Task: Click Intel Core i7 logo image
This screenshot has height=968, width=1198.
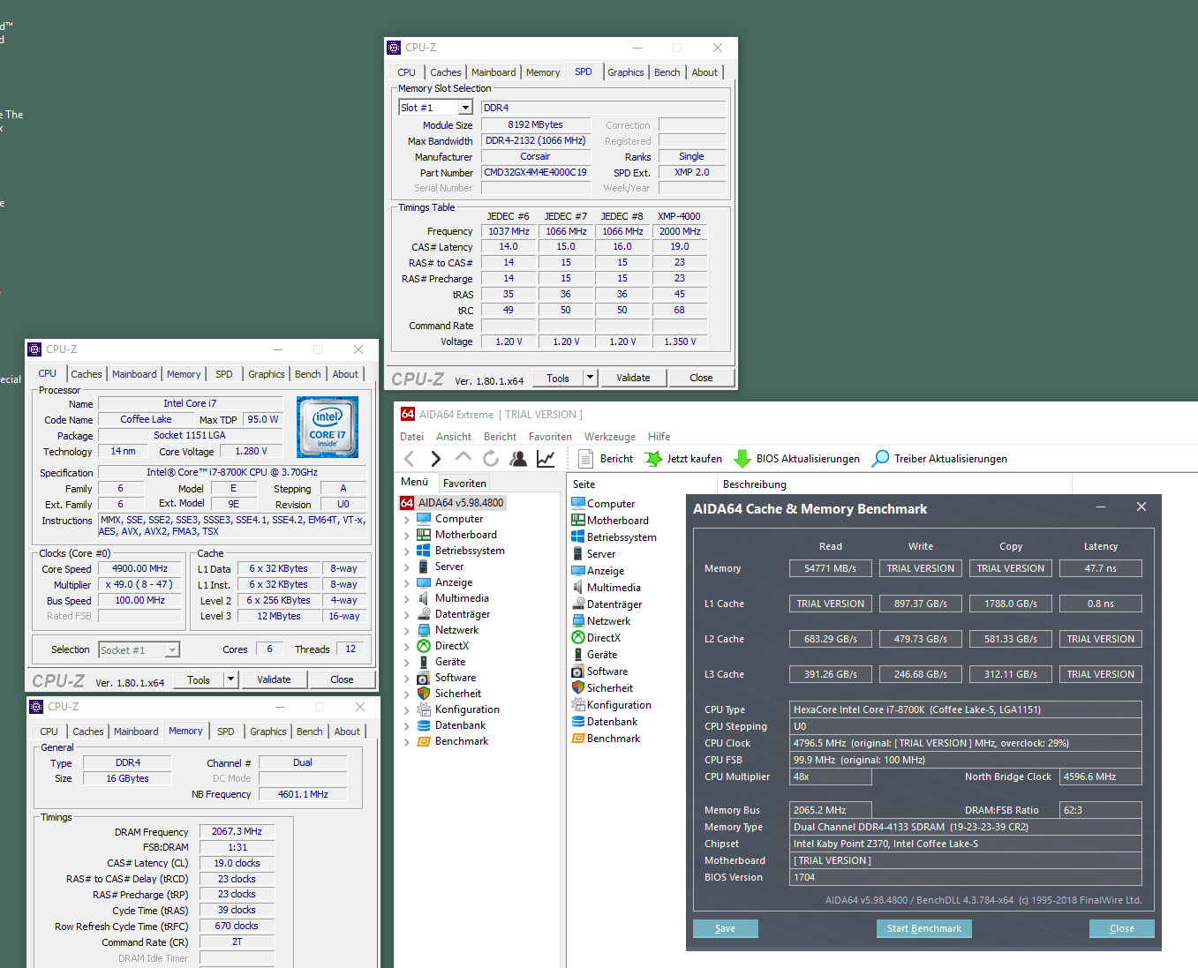Action: (328, 426)
